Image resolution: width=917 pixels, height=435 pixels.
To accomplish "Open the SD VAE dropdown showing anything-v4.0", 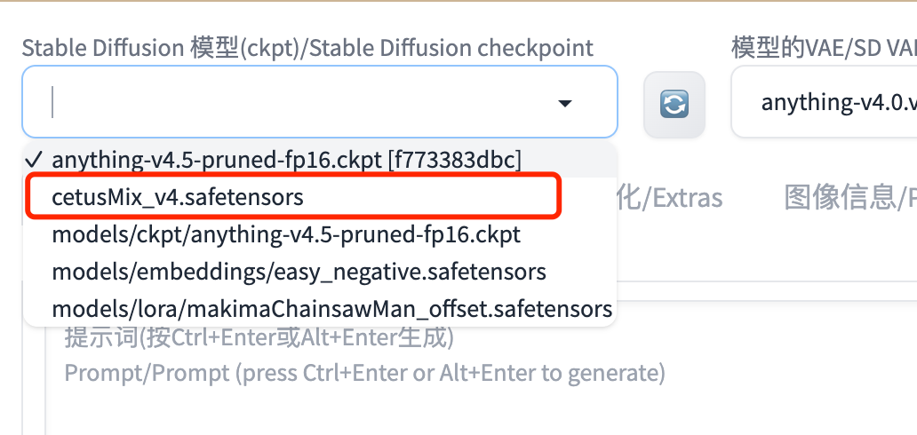I will pos(824,102).
